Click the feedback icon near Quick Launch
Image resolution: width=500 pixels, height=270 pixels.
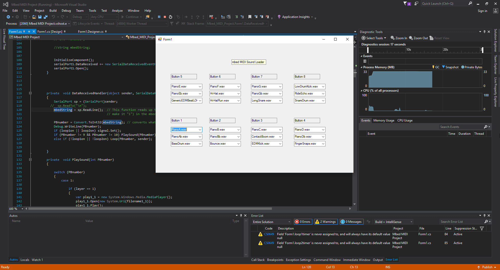point(416,4)
